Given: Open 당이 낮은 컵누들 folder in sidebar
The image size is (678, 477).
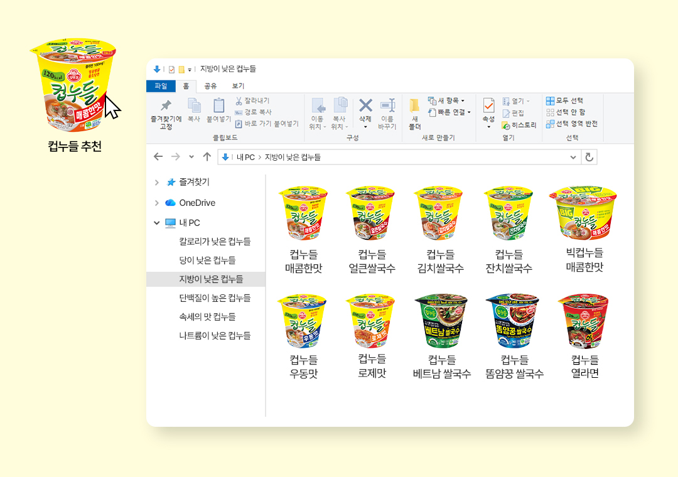Looking at the screenshot, I should [207, 260].
